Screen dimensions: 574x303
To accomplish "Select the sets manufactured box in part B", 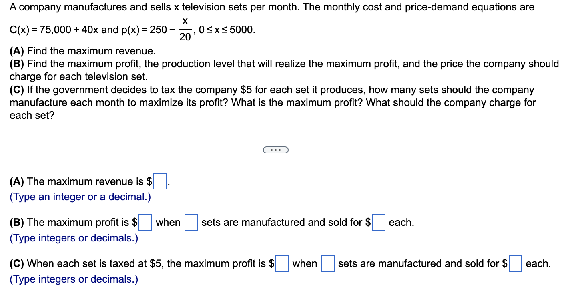I will [191, 223].
